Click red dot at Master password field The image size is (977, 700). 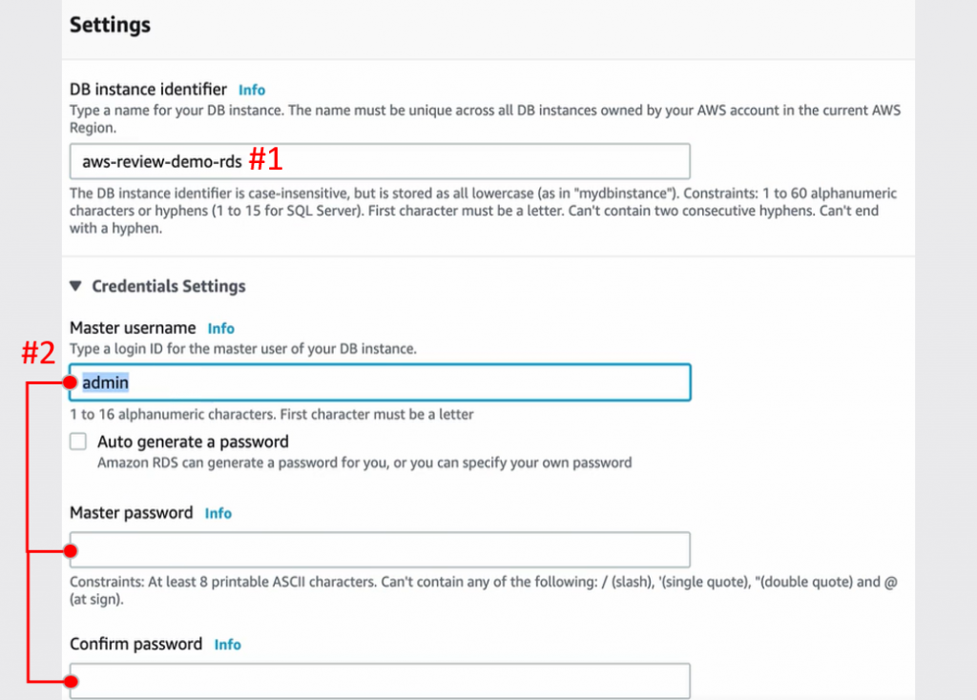71,551
